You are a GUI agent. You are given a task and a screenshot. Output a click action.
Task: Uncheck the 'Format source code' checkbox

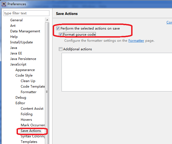(60, 34)
